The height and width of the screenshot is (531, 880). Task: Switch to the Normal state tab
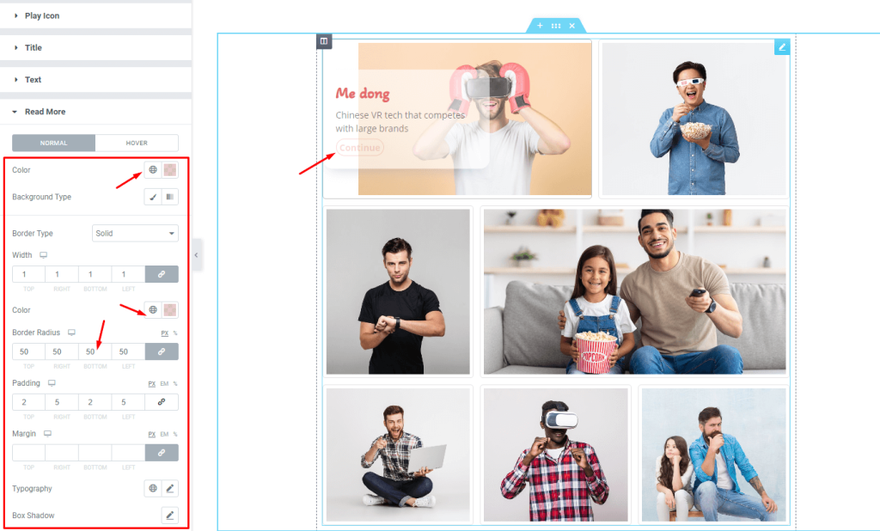(54, 143)
